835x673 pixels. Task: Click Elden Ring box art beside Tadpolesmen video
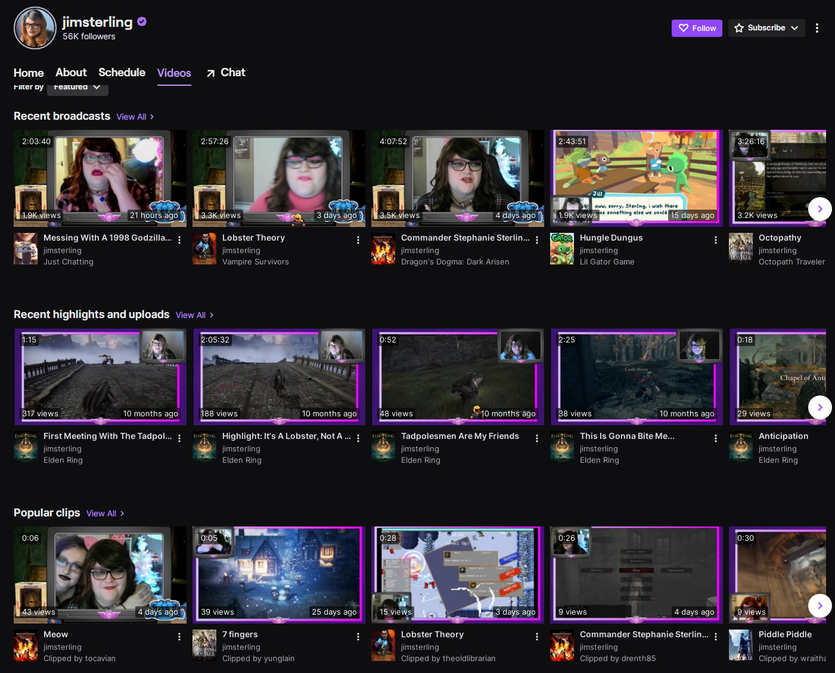pyautogui.click(x=383, y=447)
